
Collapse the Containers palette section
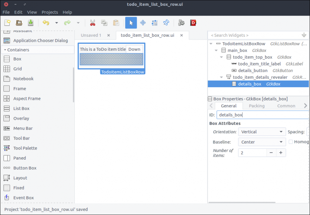(5, 50)
